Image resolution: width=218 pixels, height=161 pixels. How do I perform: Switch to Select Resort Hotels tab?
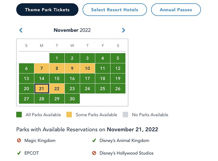point(115,10)
